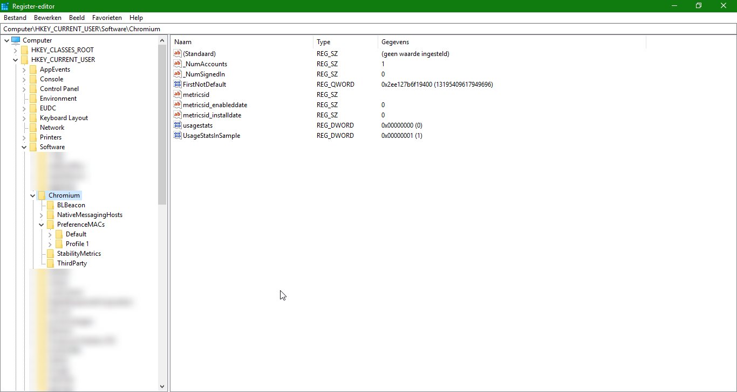737x392 pixels.
Task: Click the string icon next to _NumAccounts
Action: click(177, 64)
